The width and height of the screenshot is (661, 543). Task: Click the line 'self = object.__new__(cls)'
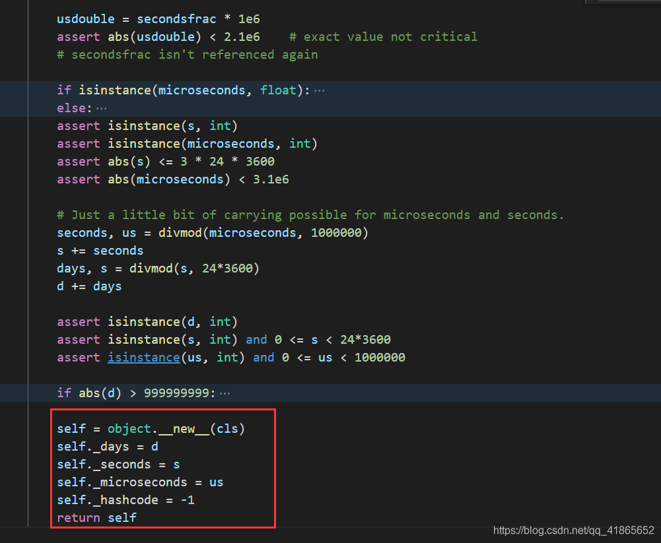(x=151, y=429)
